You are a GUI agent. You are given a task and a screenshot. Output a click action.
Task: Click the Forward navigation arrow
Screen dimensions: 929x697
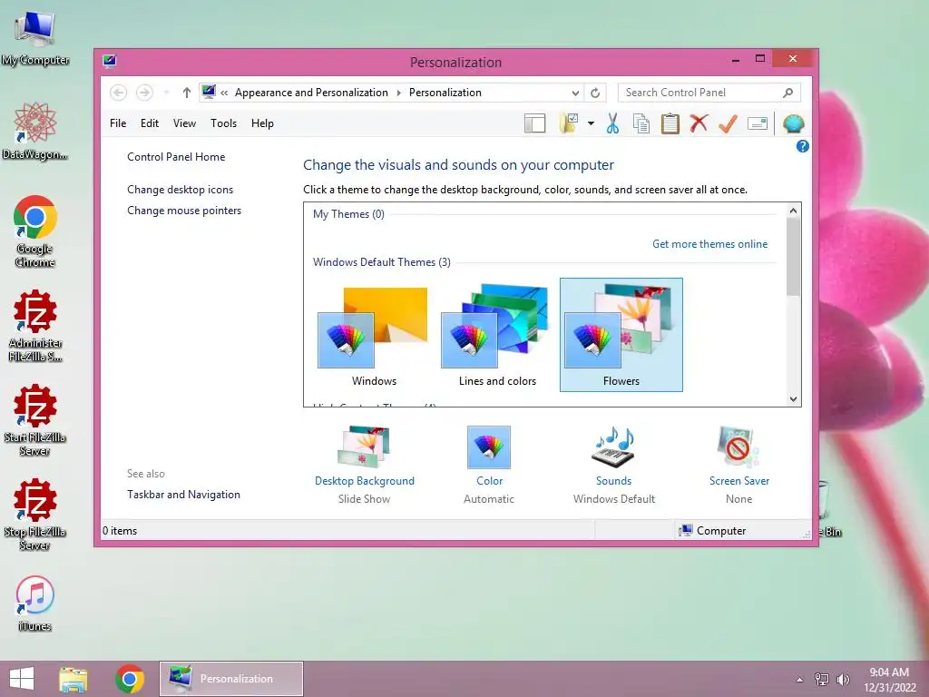coord(144,93)
